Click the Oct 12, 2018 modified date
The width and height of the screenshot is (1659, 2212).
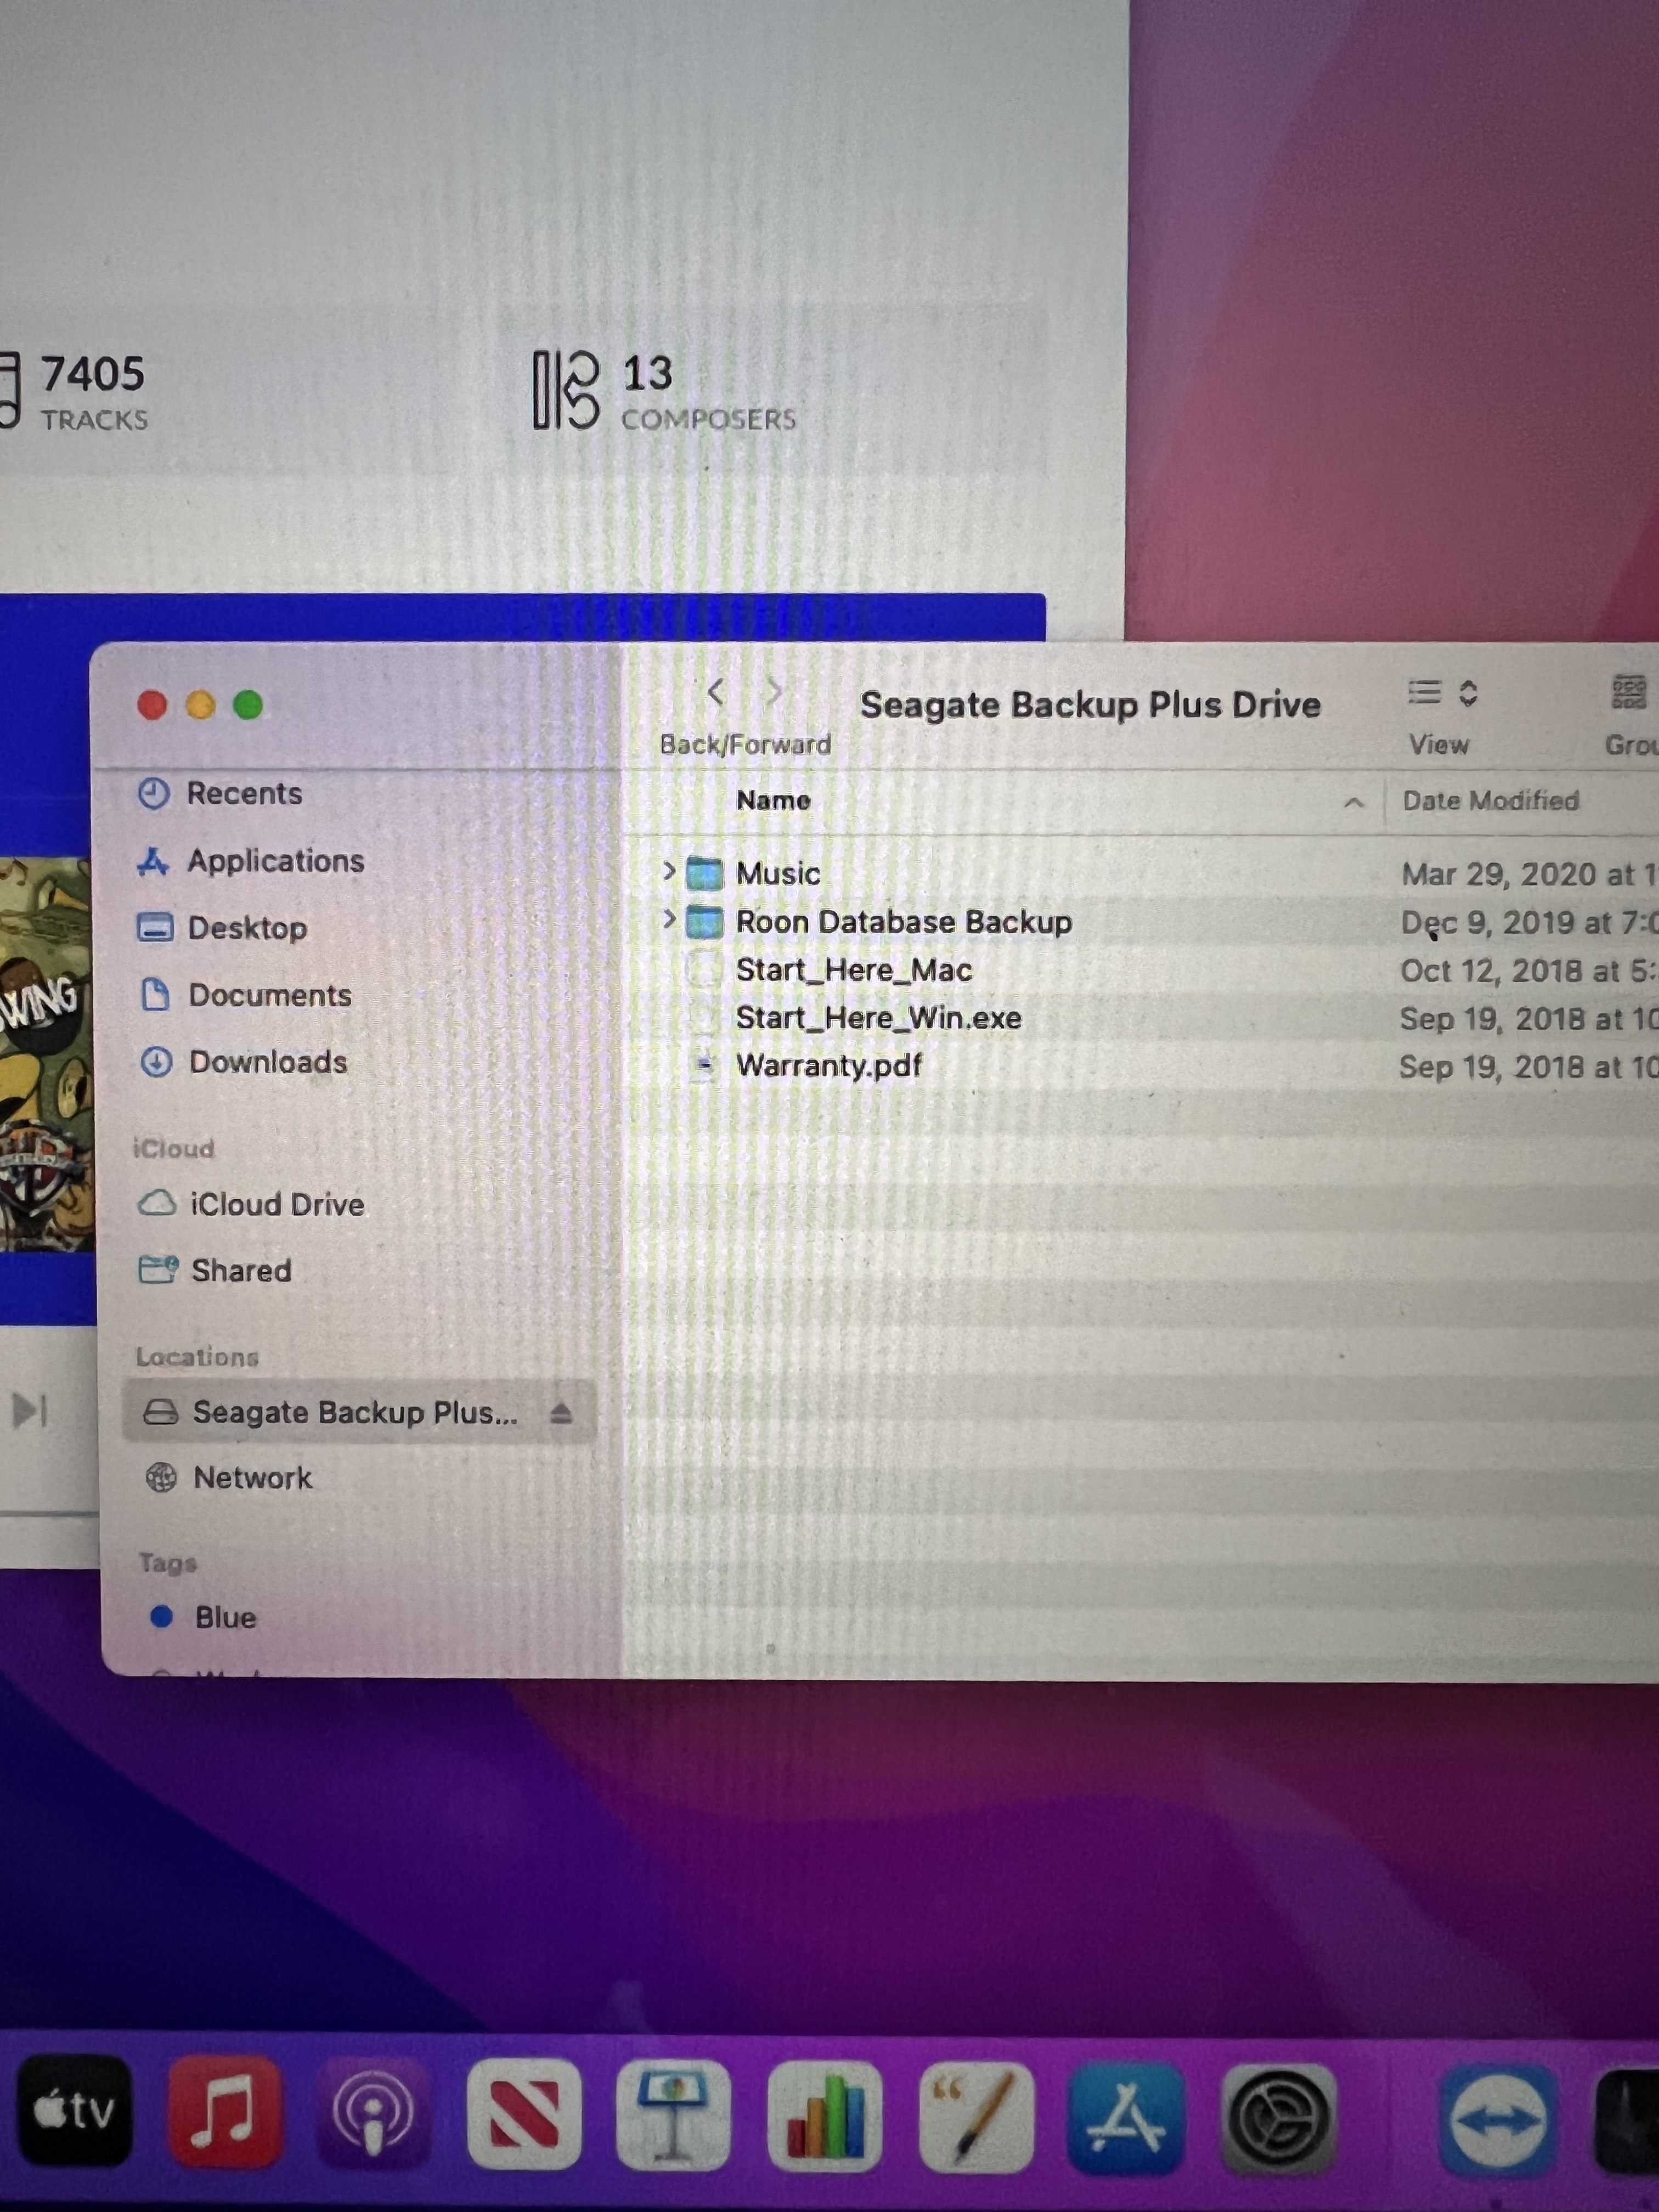pos(1528,971)
